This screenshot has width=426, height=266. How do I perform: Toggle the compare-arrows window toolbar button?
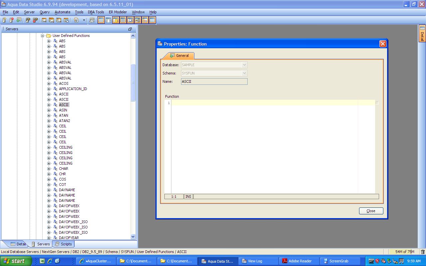click(130, 20)
